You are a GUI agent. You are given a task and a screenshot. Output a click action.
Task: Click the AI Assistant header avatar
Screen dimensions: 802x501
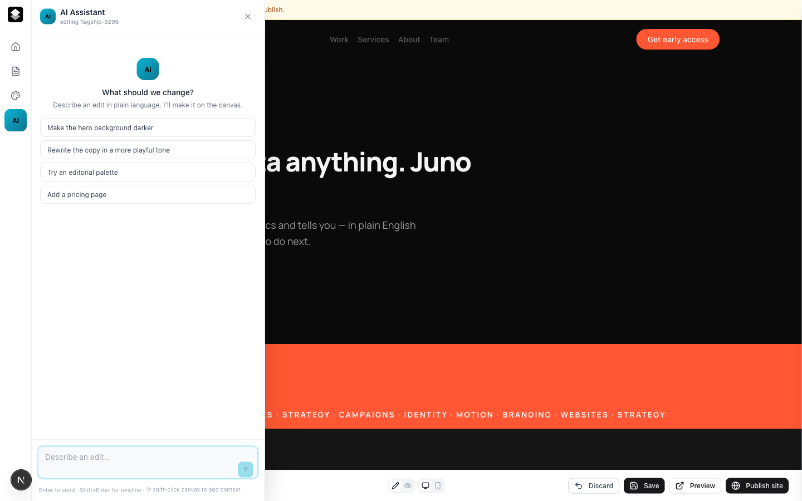point(48,17)
